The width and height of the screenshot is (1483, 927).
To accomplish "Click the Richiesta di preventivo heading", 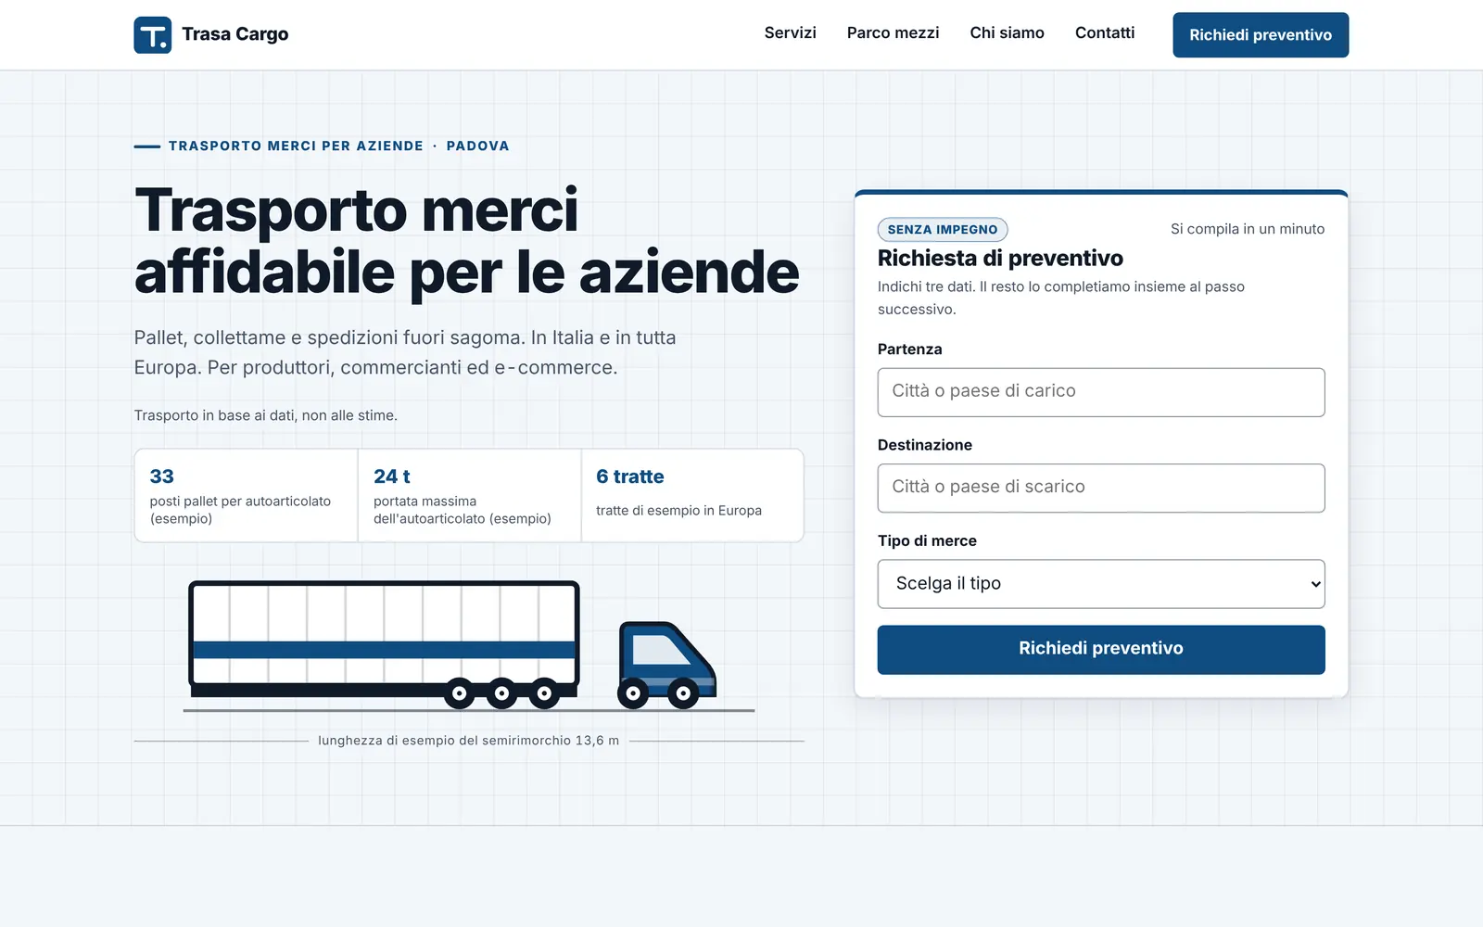I will tap(1000, 259).
